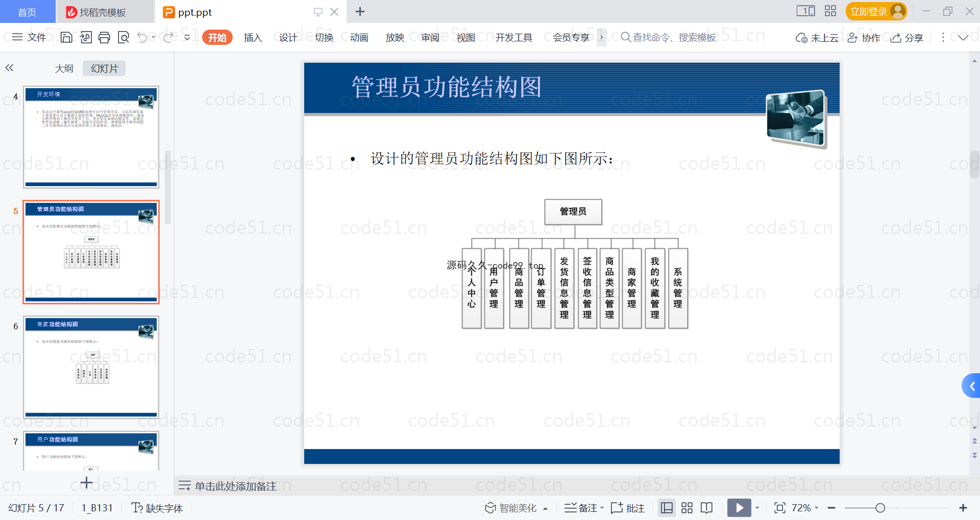Select the 会员专享 ribbon tab

coord(571,38)
